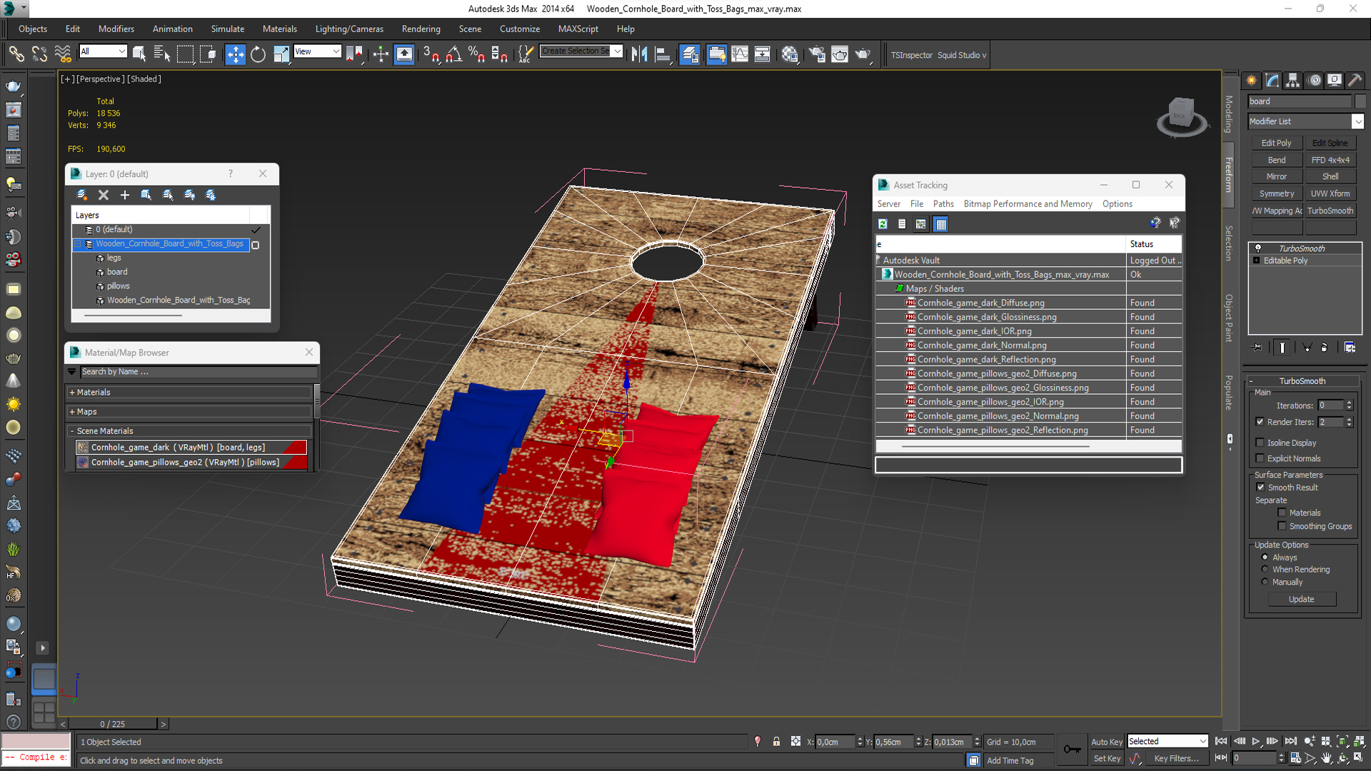Select the Move tool in toolbar
1371x771 pixels.
(x=235, y=54)
